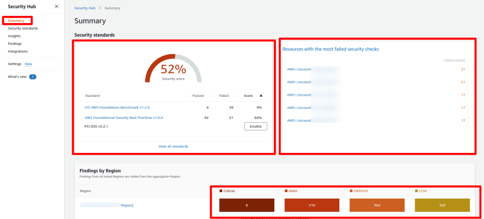This screenshot has height=219, width=484.
Task: Click the LOW findings bar showing 320
Action: point(442,205)
